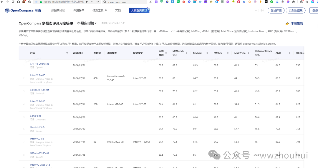Screen dimensions: 318x168
Task: Open the GPT-4v-20240409 model link
Action: [39, 153]
